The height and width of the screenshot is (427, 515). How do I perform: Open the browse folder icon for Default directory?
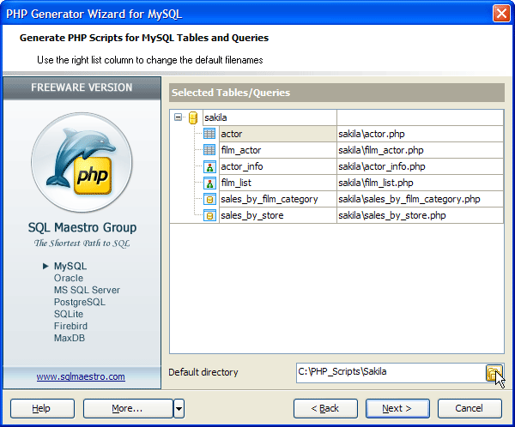coord(494,373)
